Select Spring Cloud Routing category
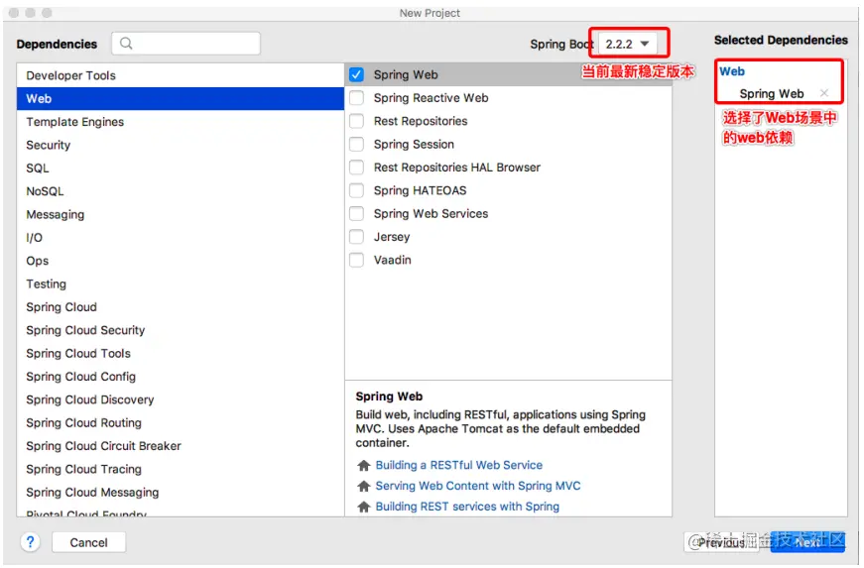The height and width of the screenshot is (568, 864). click(x=181, y=422)
